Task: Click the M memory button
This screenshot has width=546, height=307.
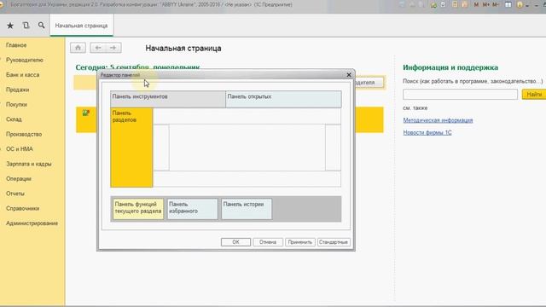Action: click(476, 5)
